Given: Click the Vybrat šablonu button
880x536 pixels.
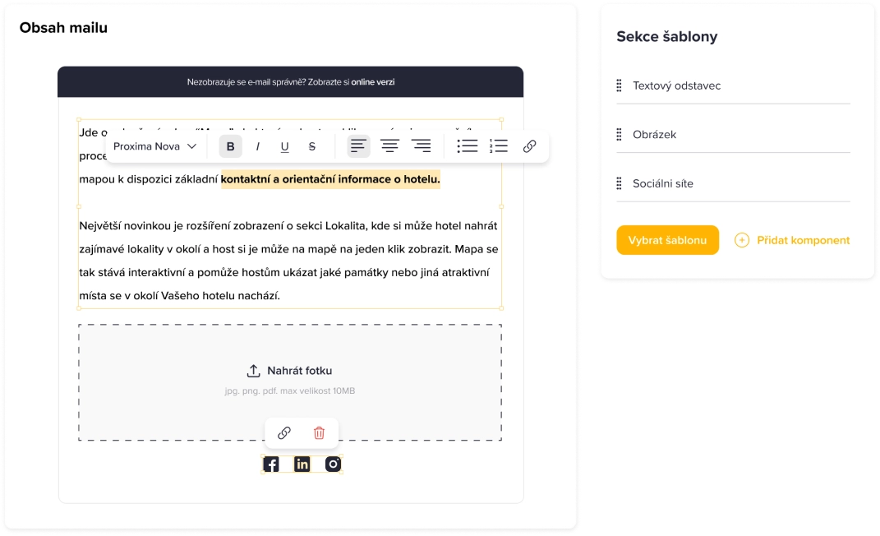Looking at the screenshot, I should click(x=667, y=240).
